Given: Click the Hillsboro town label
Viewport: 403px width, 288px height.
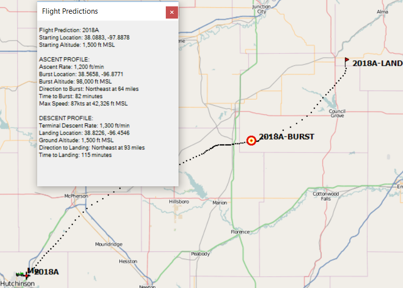Looking at the screenshot, I should (x=179, y=201).
